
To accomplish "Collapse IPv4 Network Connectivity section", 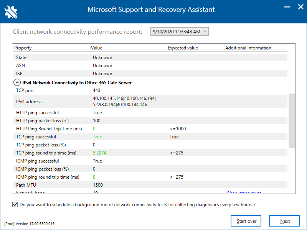I will click(17, 82).
